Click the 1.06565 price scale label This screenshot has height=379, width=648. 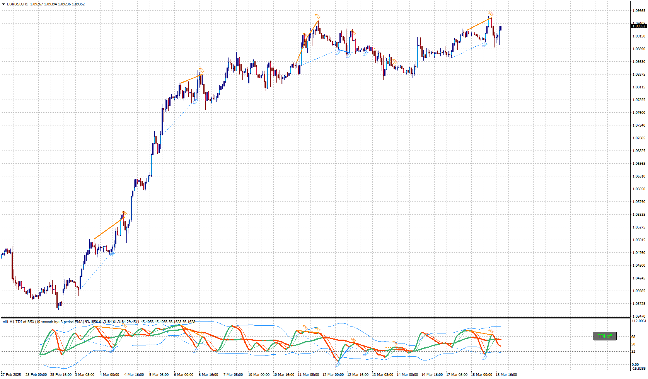639,164
